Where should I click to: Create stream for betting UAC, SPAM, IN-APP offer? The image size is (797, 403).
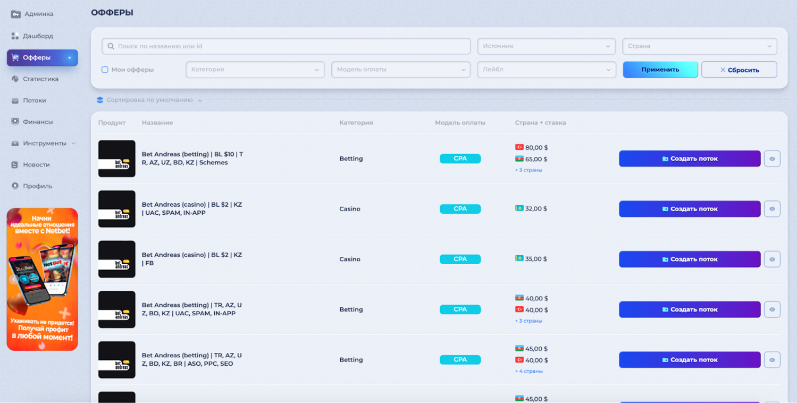pyautogui.click(x=690, y=309)
